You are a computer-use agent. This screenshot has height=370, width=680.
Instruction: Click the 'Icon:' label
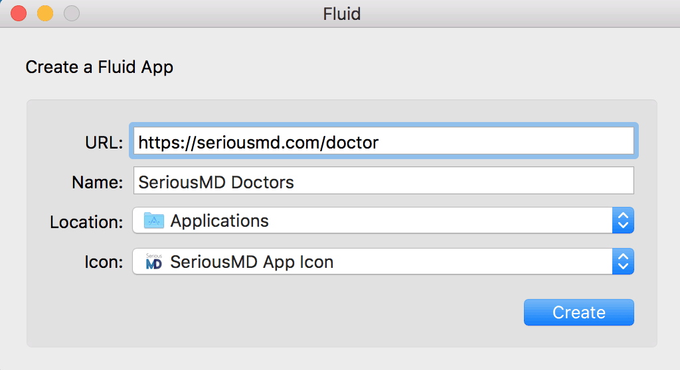click(104, 262)
